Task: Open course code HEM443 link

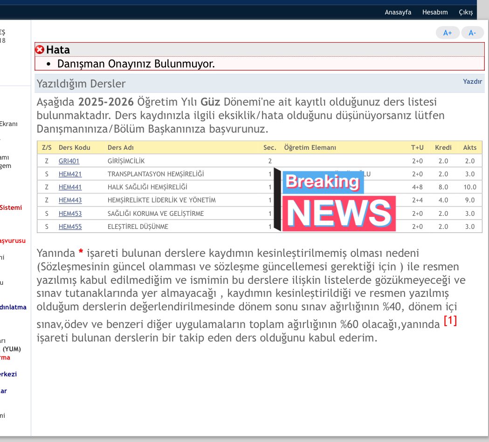Action: [70, 200]
